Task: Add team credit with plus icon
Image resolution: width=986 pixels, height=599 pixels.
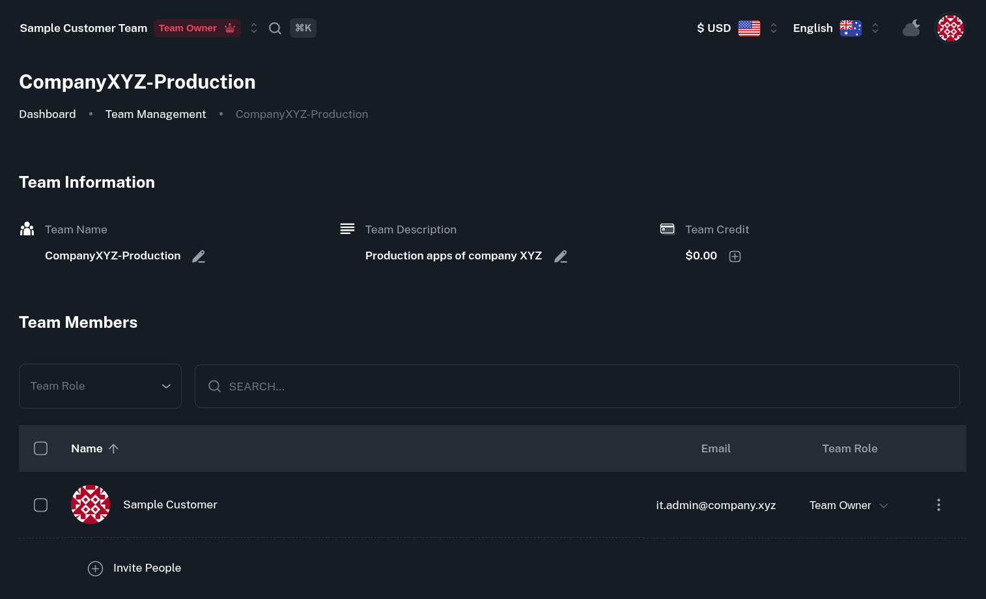Action: click(x=735, y=257)
